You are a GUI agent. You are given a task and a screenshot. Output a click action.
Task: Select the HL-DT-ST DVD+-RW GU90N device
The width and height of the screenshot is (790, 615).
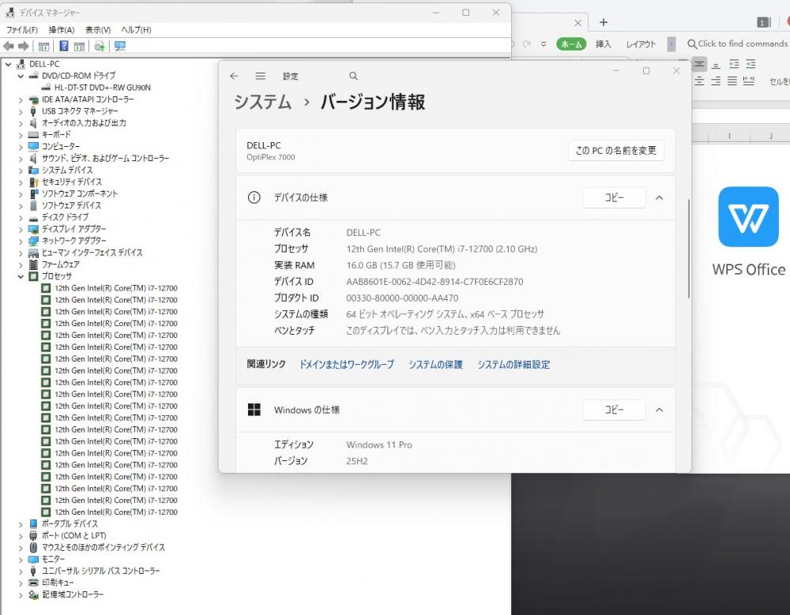click(x=102, y=88)
